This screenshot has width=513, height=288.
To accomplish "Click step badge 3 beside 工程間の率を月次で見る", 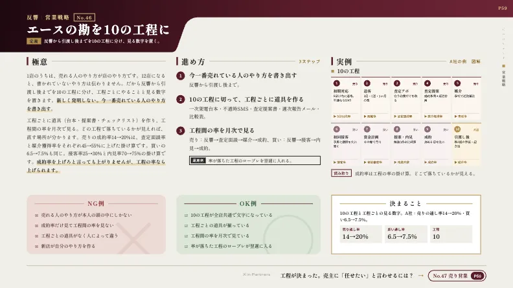I will (180, 131).
